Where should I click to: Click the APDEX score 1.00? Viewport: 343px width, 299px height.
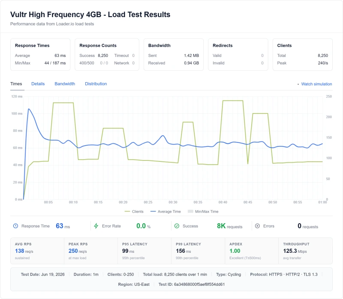coord(235,251)
